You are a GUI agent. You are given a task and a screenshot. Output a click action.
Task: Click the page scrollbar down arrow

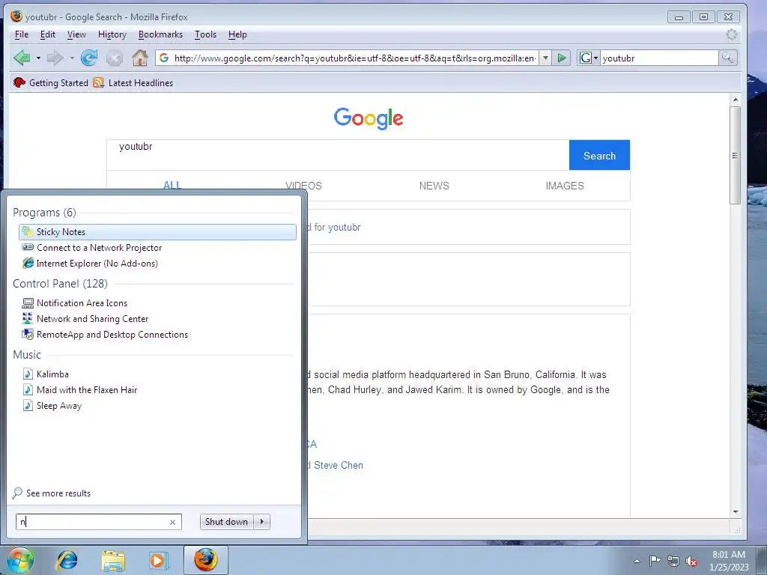point(736,512)
